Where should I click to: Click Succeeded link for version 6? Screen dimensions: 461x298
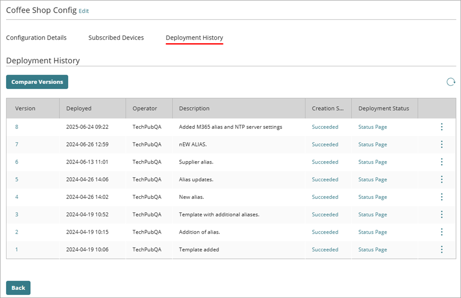tap(325, 162)
